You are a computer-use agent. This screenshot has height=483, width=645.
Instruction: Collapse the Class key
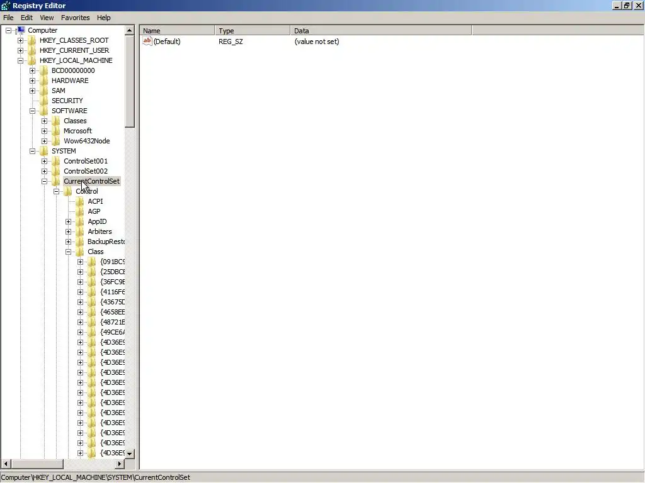pyautogui.click(x=68, y=252)
